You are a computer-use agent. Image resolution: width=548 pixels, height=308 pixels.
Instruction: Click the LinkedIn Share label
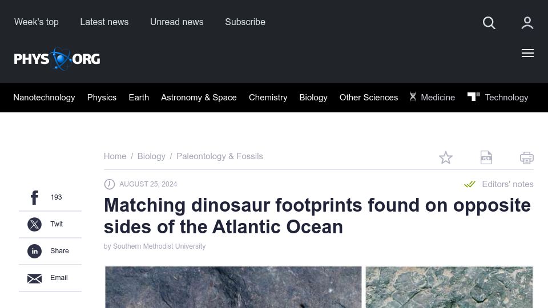tap(59, 251)
